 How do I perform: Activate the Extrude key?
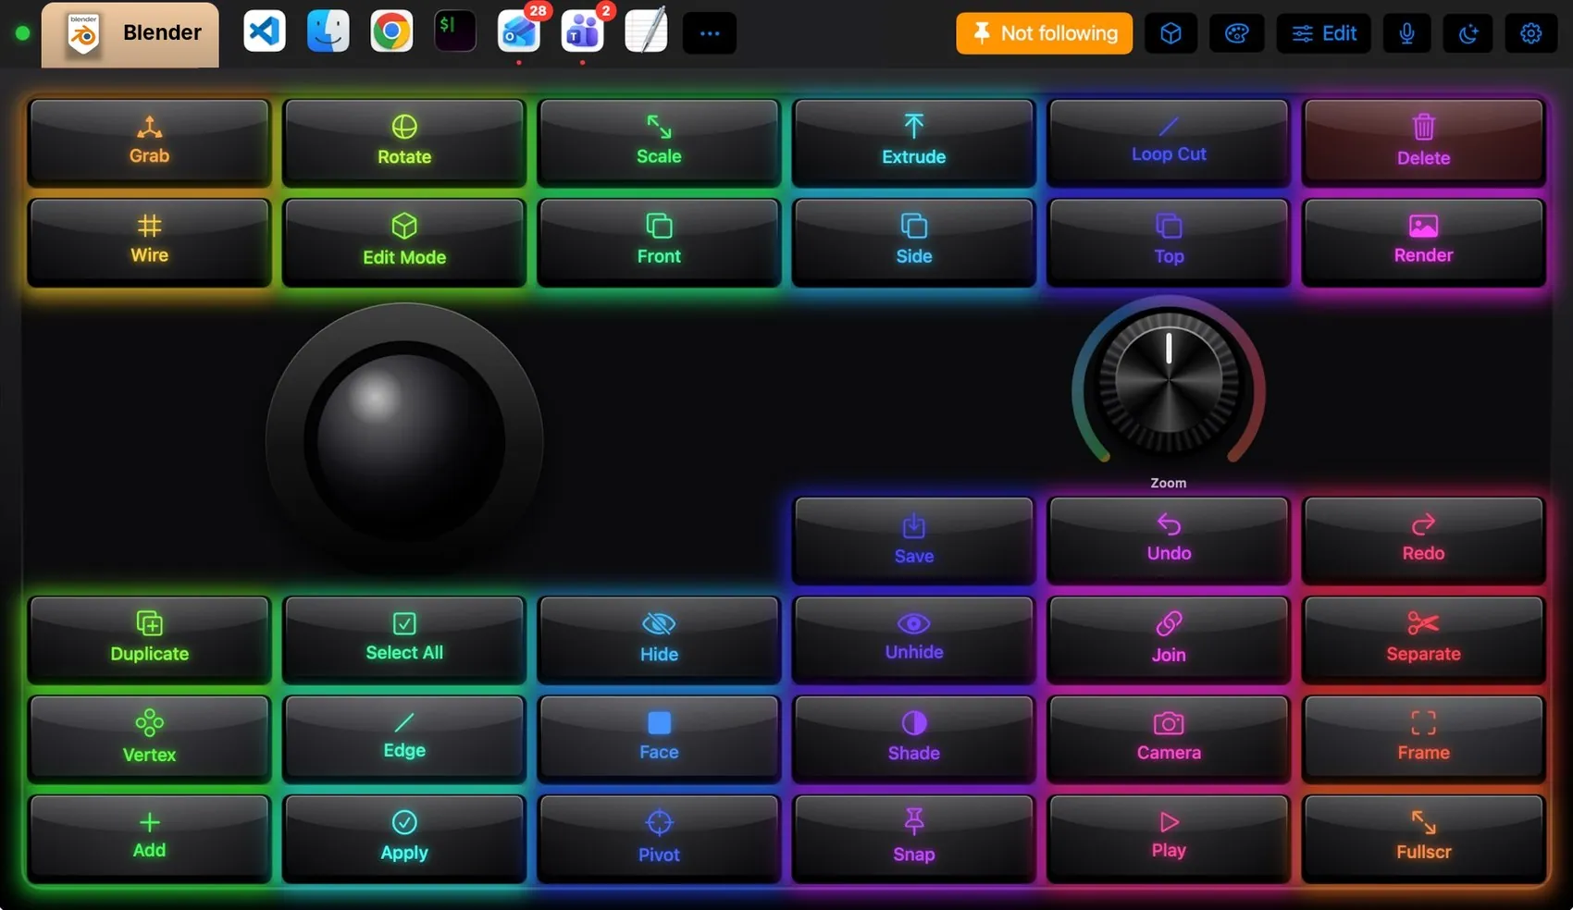(x=913, y=142)
